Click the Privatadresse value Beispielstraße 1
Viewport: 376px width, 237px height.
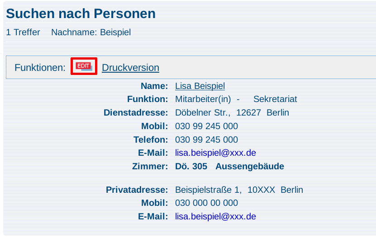pyautogui.click(x=208, y=190)
